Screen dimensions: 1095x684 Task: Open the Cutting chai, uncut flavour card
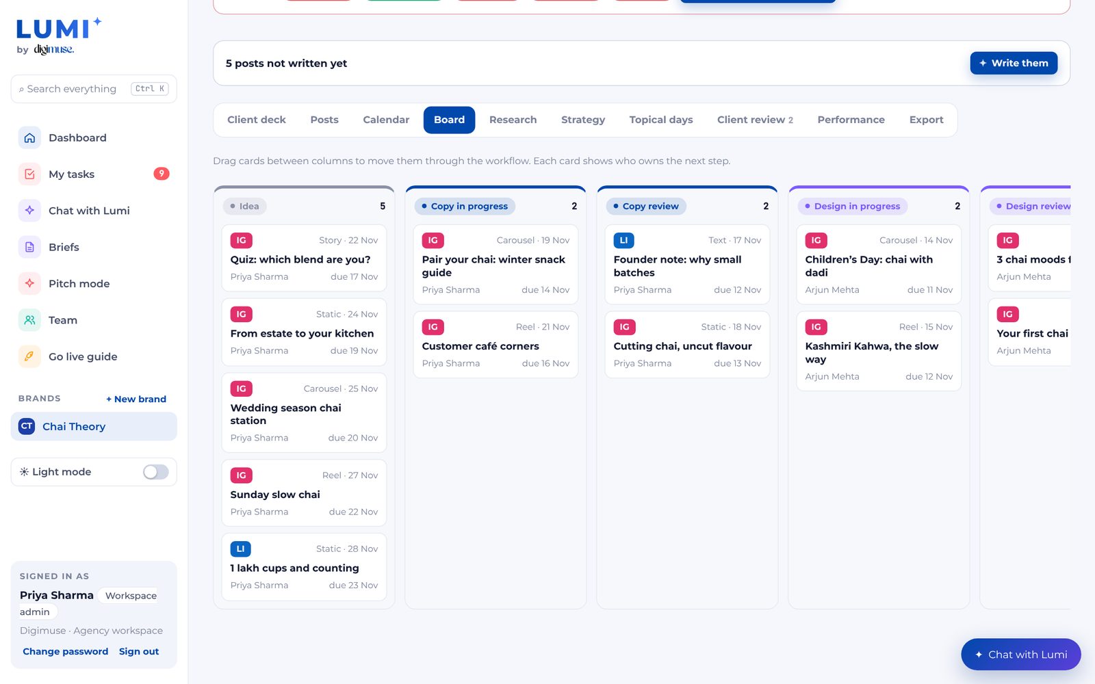[687, 345]
